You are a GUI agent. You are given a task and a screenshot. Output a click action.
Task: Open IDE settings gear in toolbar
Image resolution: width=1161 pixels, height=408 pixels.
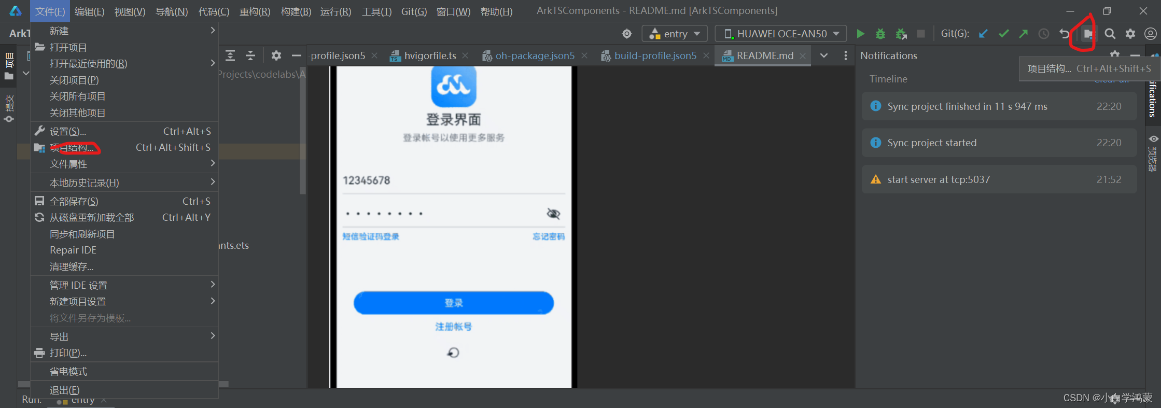click(x=1130, y=34)
